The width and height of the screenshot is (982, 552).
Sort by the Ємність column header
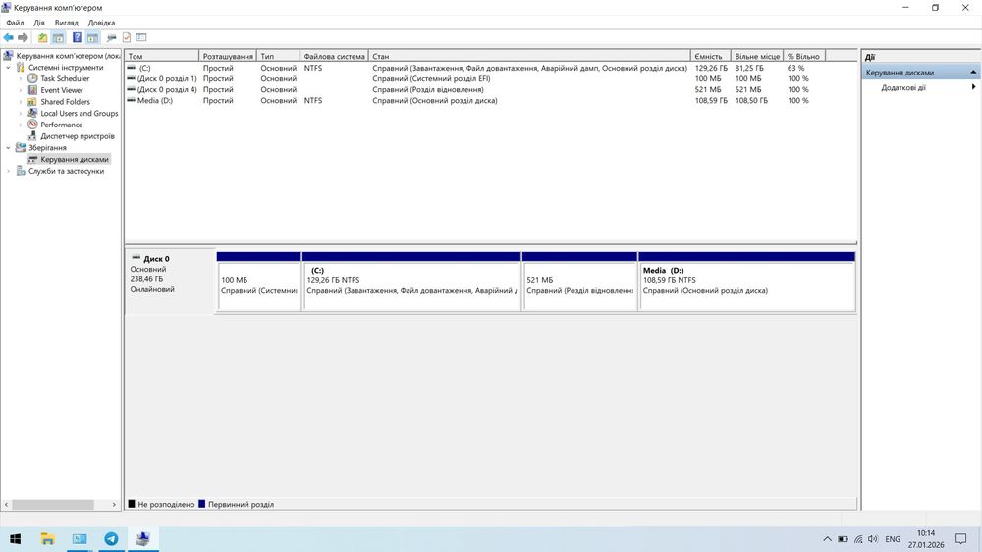(x=711, y=56)
